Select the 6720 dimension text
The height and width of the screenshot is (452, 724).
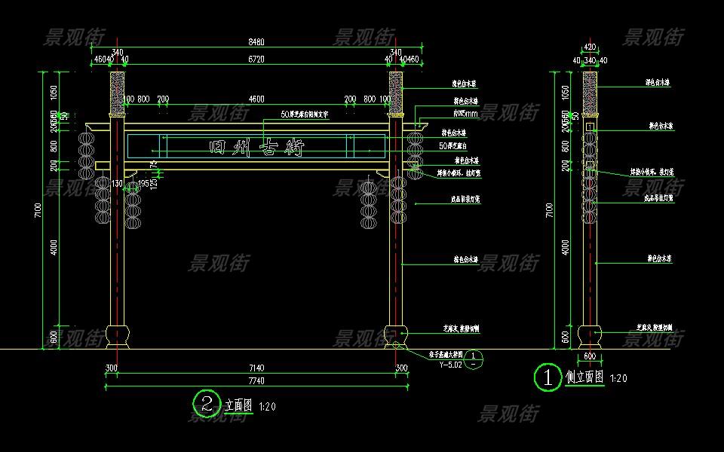point(257,59)
